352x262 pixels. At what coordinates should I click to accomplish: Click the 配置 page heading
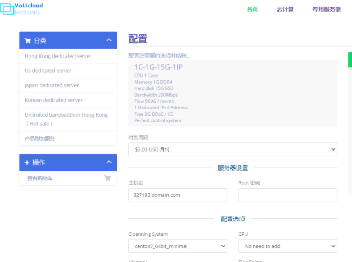tap(138, 39)
